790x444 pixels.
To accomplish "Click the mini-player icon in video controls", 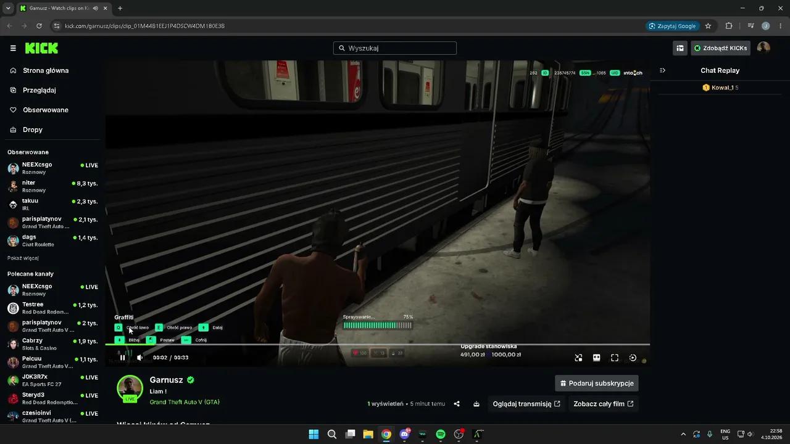I will (578, 358).
